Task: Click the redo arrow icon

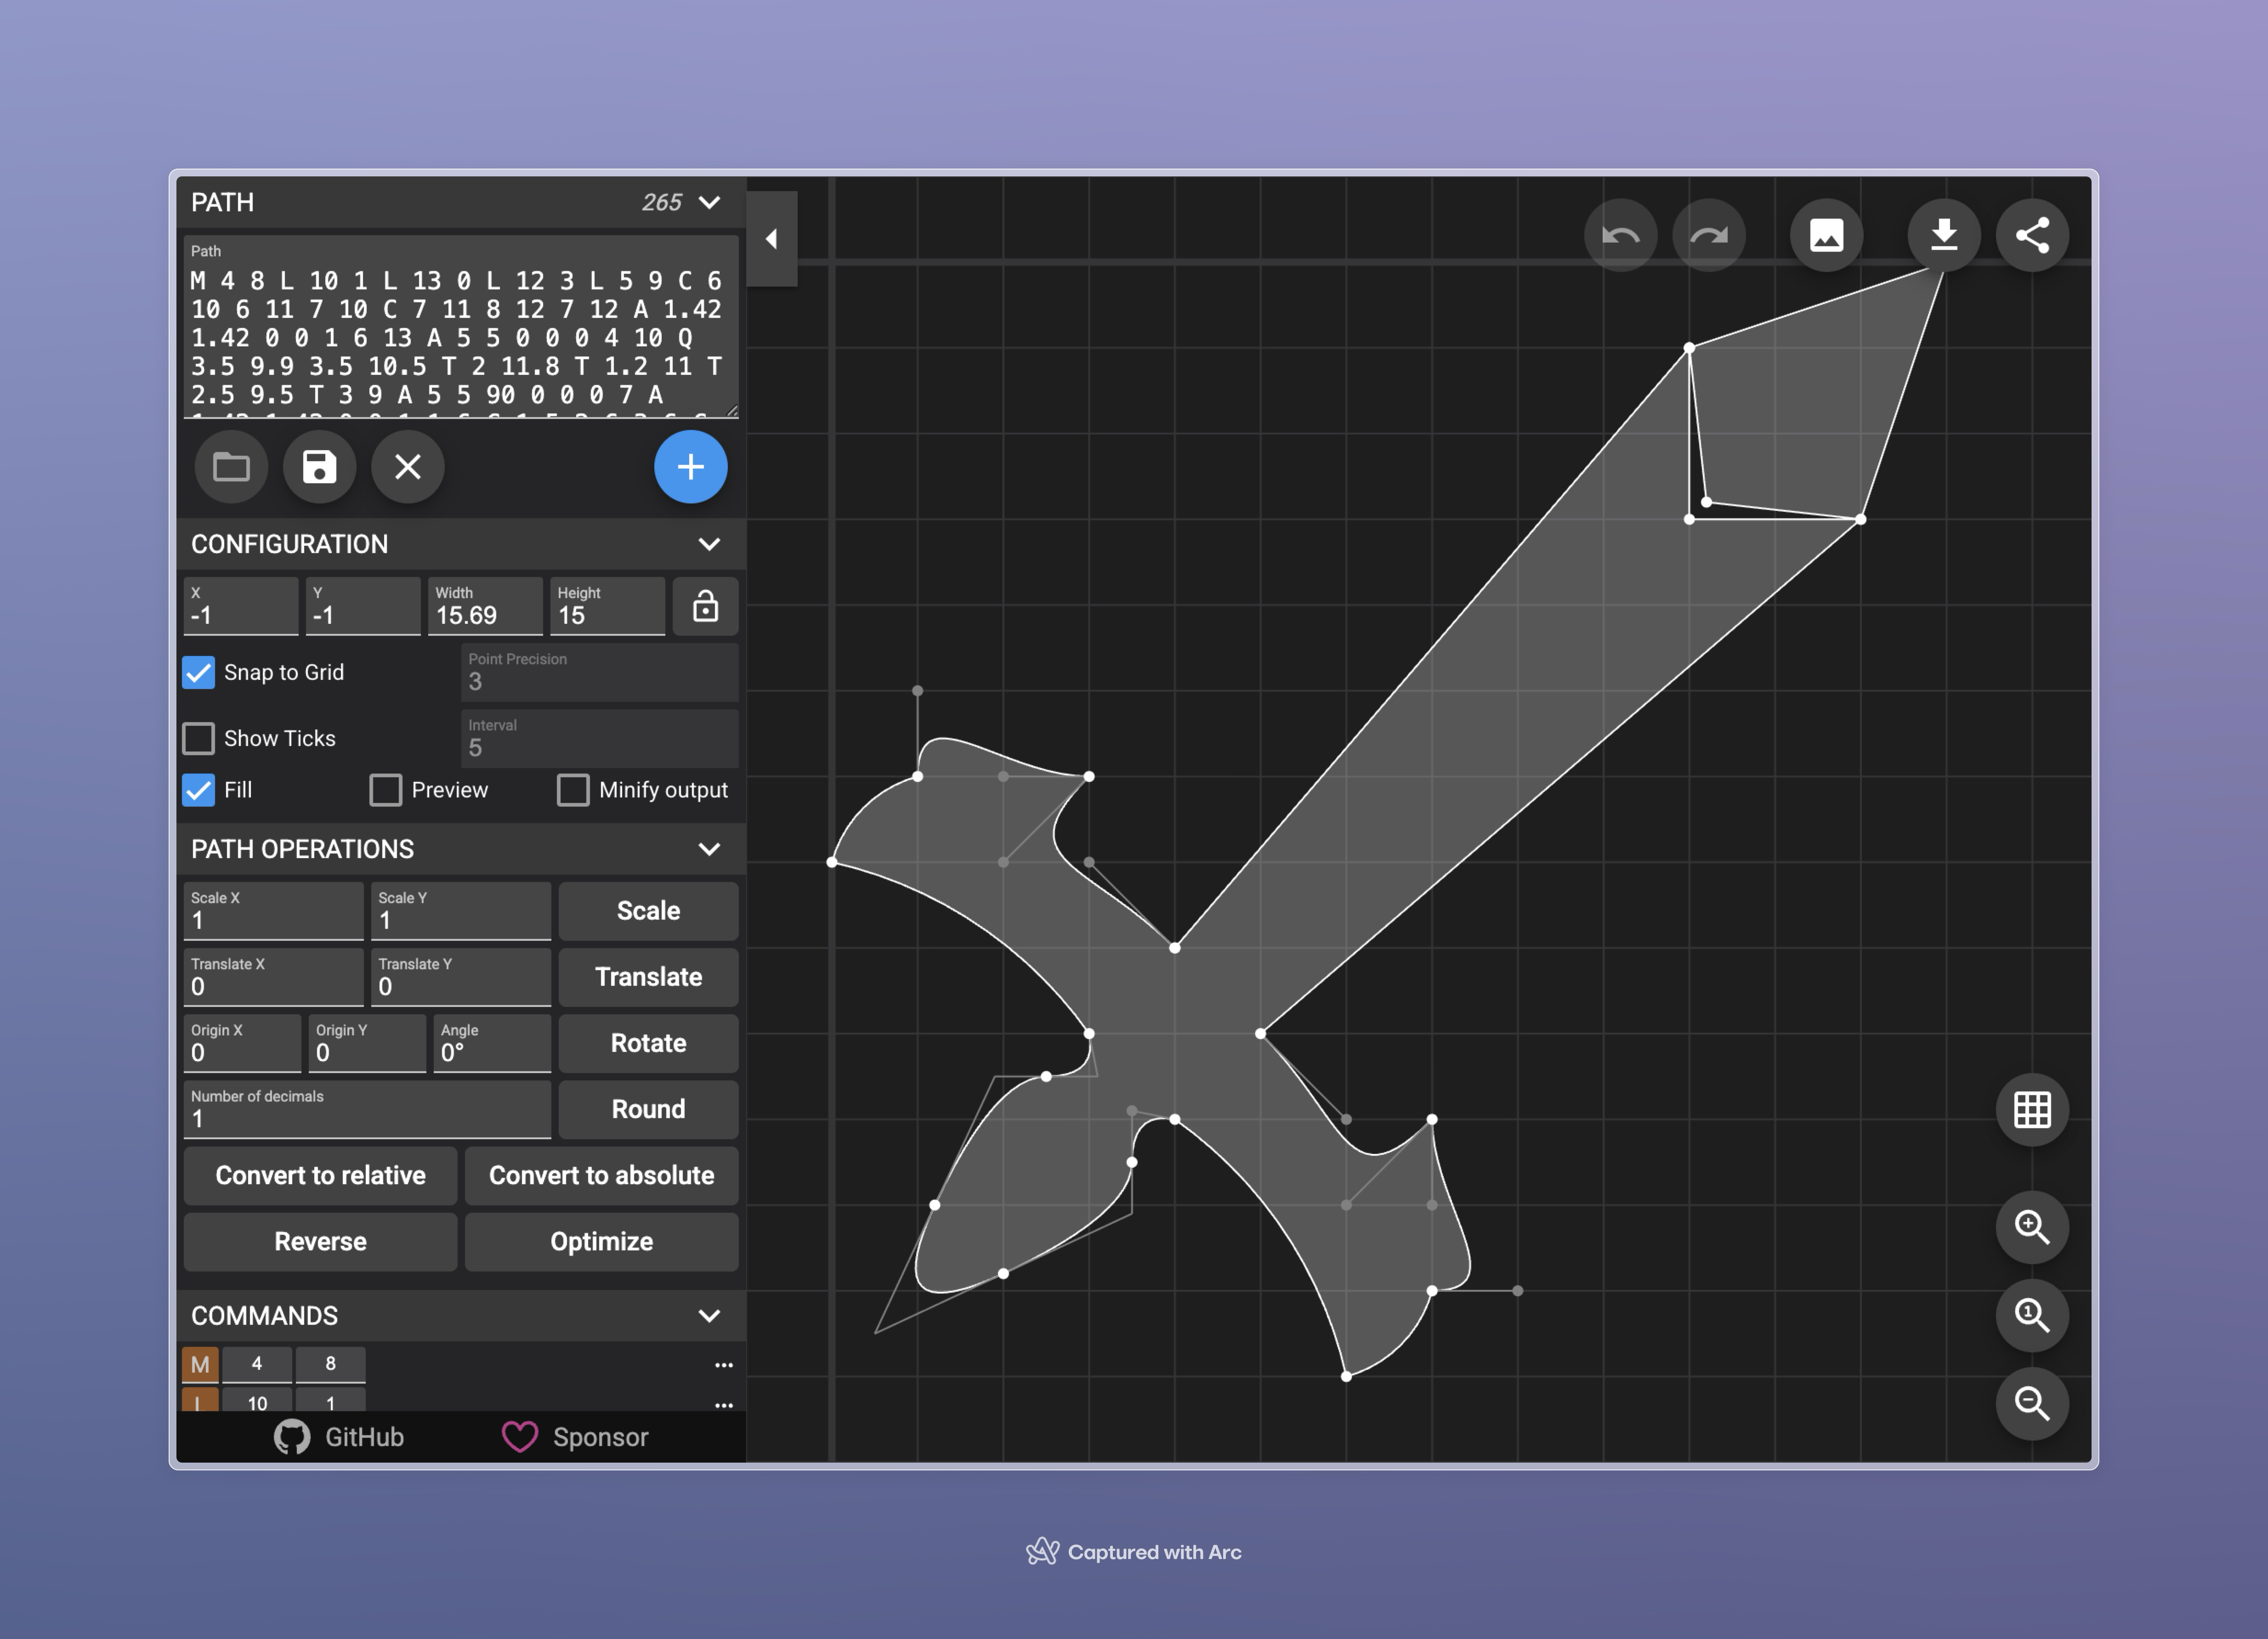Action: 1708,236
